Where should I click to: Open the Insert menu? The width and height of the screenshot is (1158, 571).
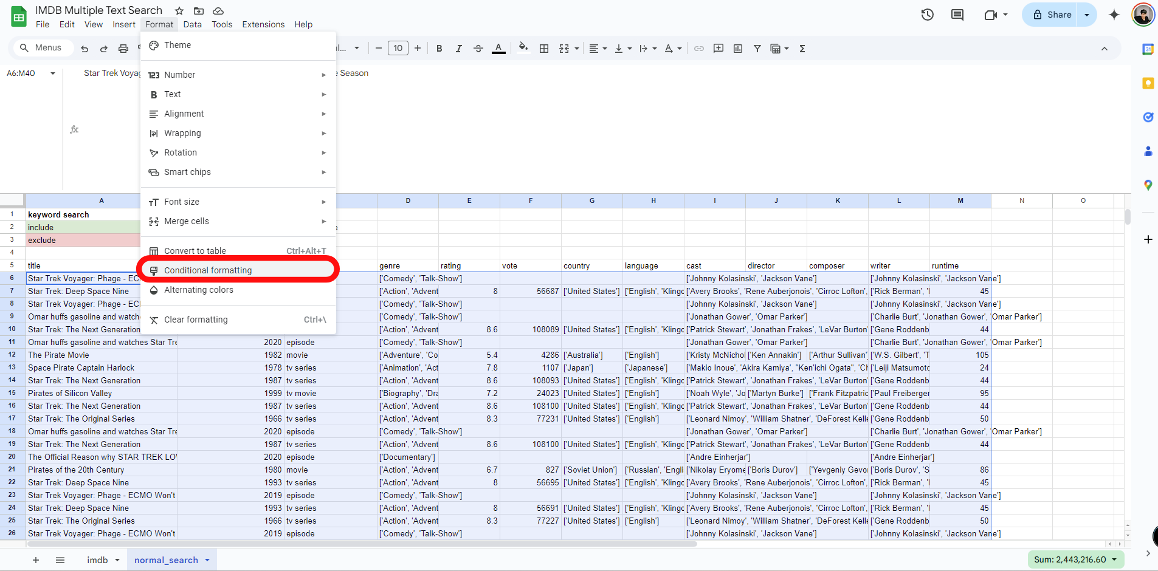click(x=124, y=24)
